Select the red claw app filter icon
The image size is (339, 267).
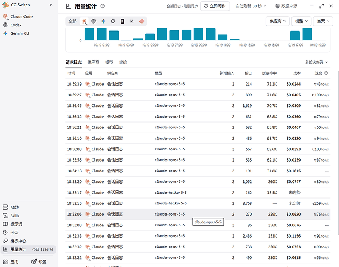[x=141, y=21]
